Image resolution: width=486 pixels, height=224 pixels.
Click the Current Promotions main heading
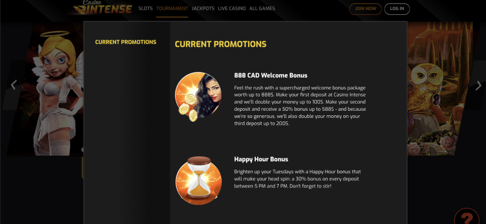click(221, 44)
